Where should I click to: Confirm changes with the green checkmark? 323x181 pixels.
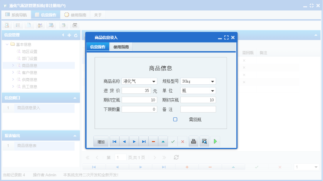coord(173,141)
